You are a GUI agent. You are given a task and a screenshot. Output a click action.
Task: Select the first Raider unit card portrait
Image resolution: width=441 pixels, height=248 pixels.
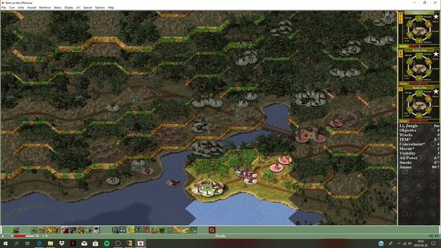[x=419, y=30]
